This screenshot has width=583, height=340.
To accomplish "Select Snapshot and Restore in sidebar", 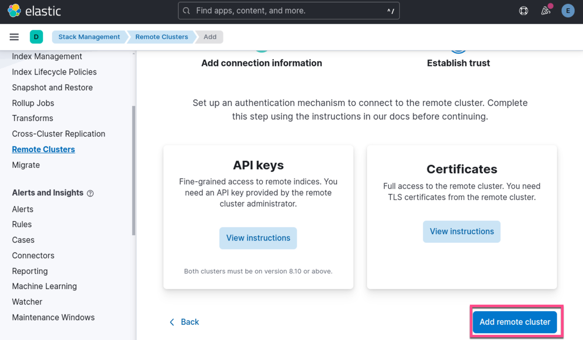I will tap(52, 87).
